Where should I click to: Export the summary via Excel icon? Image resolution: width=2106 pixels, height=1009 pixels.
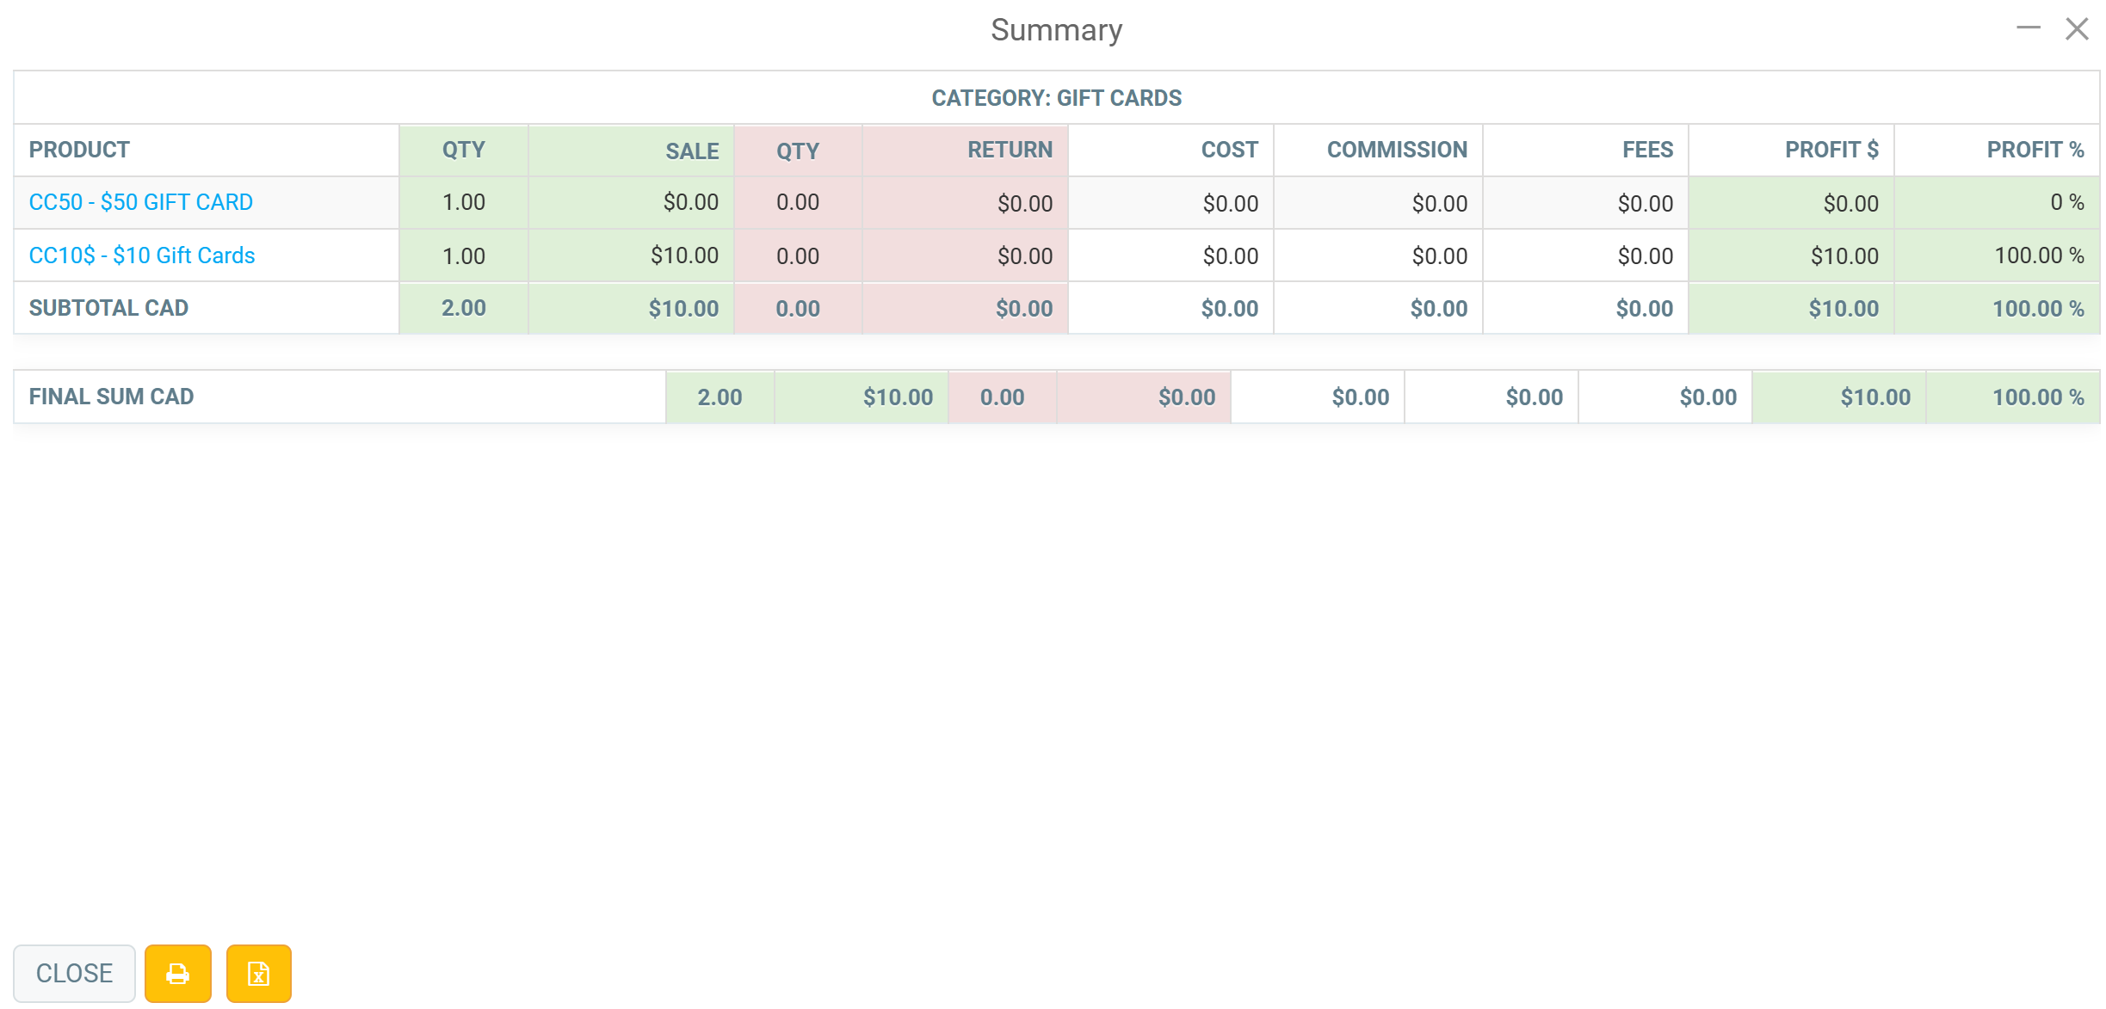click(258, 973)
